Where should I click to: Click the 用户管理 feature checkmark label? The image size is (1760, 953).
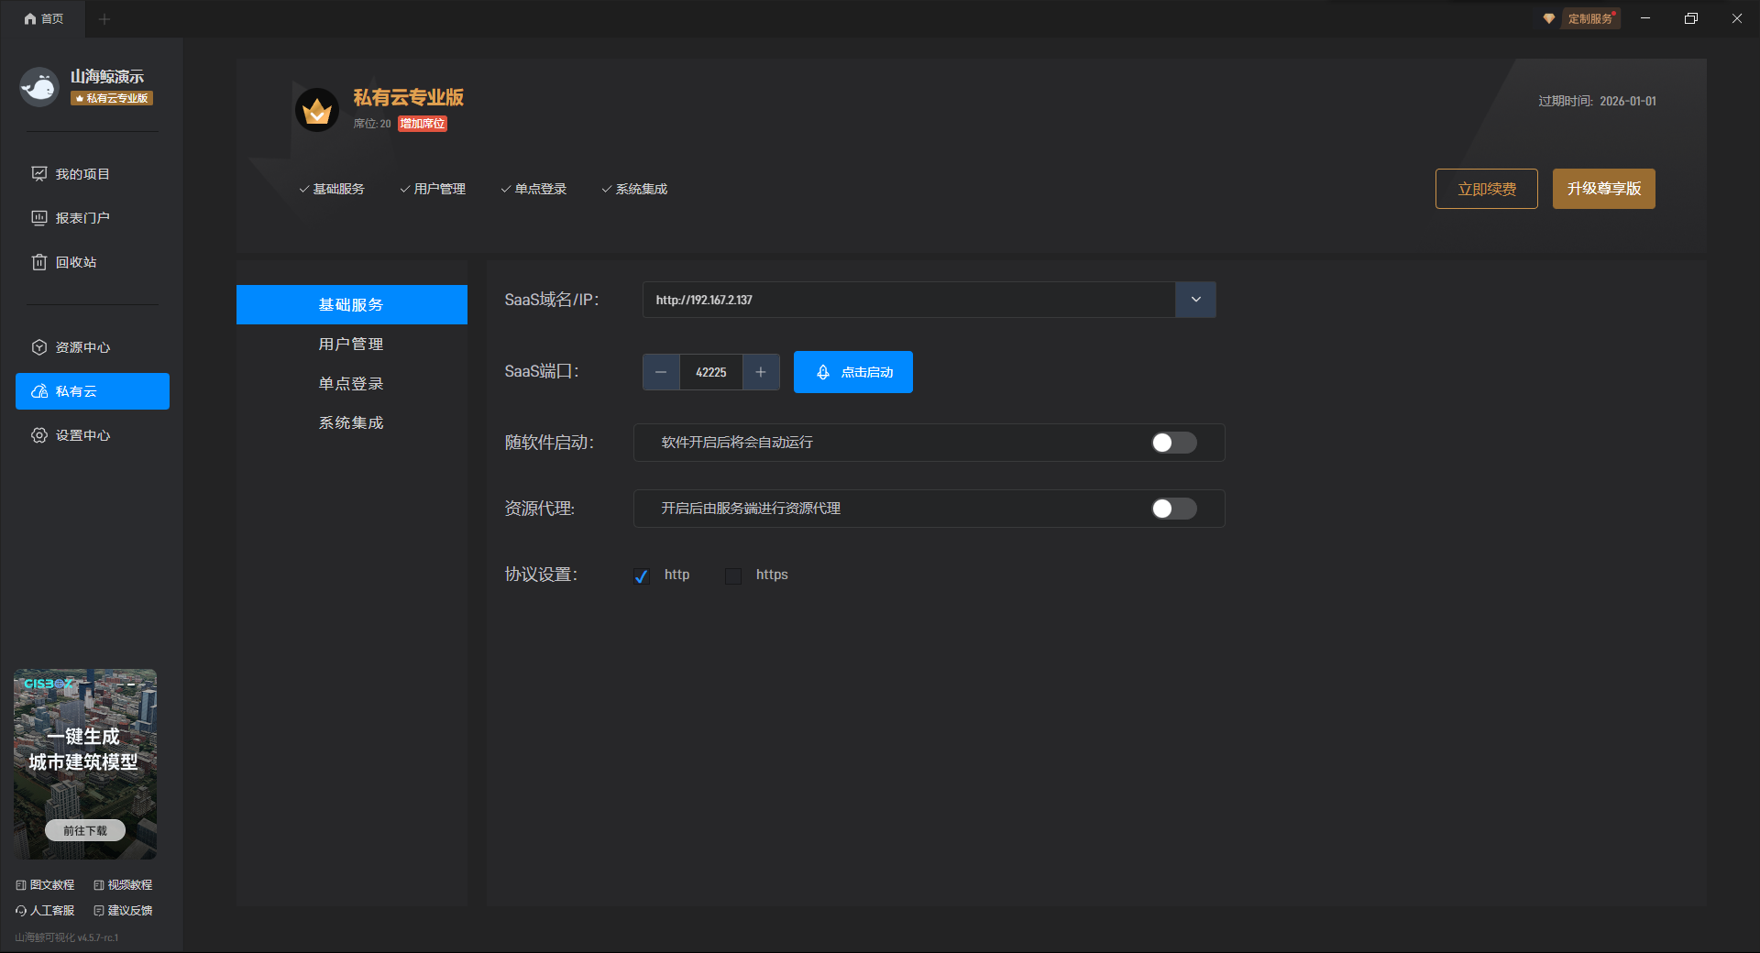pyautogui.click(x=433, y=189)
